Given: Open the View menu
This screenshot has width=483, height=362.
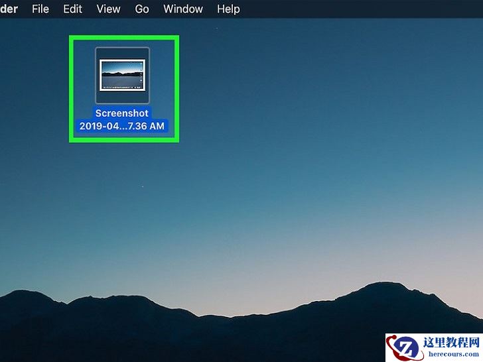Looking at the screenshot, I should [108, 9].
